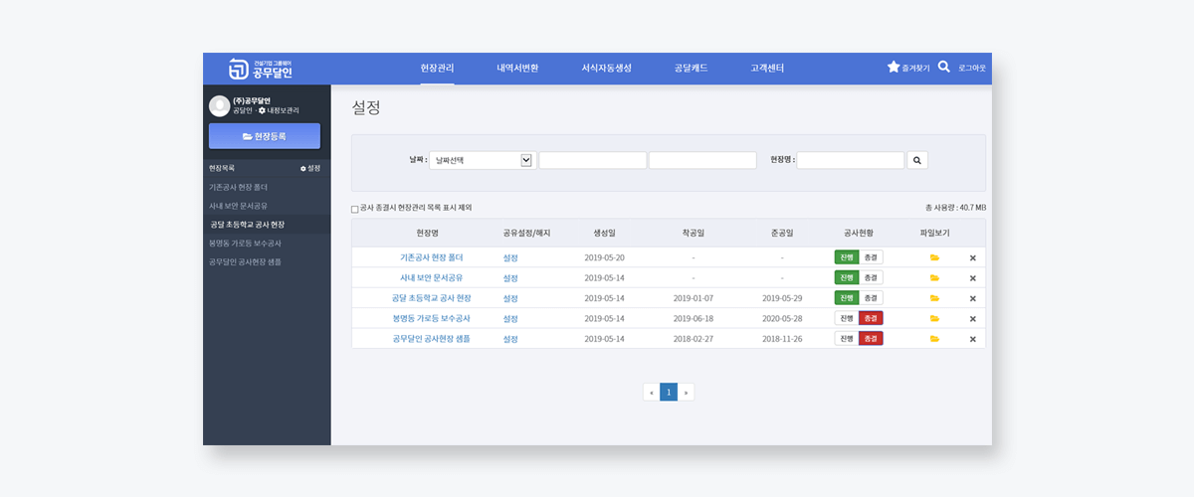
Task: Open the 서식자동생성 tab
Action: click(606, 68)
